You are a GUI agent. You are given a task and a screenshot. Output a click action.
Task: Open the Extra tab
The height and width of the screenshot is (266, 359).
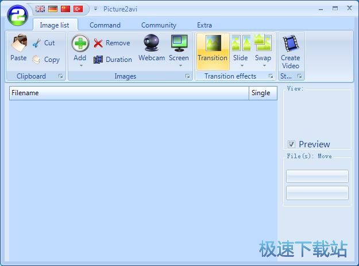tap(204, 25)
